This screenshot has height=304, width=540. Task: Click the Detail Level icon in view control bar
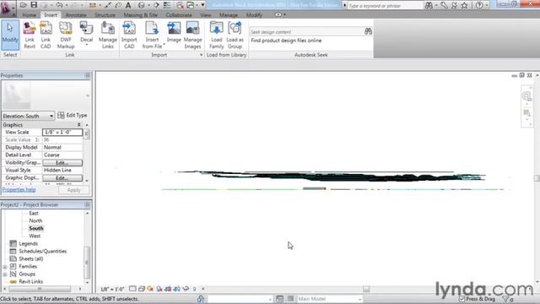(x=132, y=289)
